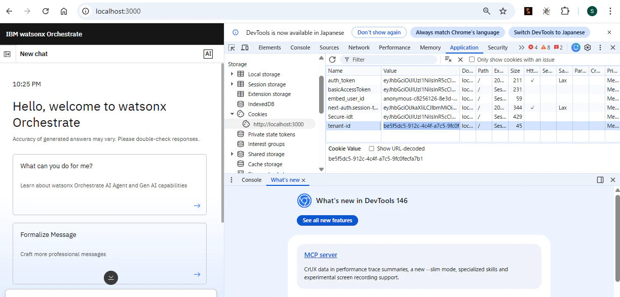Collapse the Cookies tree node

(232, 114)
